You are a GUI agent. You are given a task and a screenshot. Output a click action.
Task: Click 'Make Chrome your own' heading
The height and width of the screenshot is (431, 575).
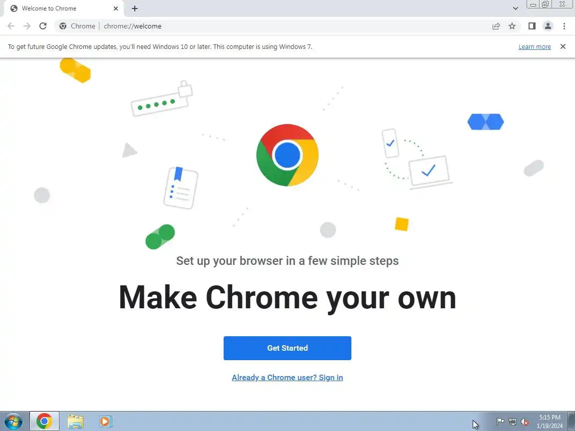tap(287, 297)
